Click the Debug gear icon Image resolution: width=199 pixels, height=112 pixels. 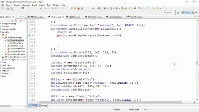click(x=93, y=8)
